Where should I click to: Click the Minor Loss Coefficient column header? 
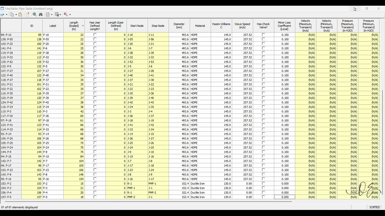point(285,26)
